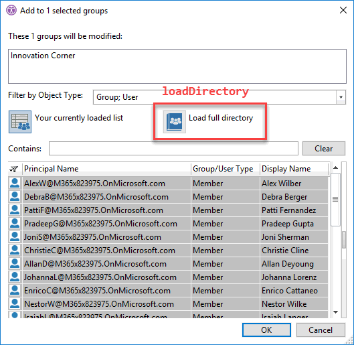The image size is (354, 345).
Task: Click the Load full directory label
Action: tap(221, 118)
